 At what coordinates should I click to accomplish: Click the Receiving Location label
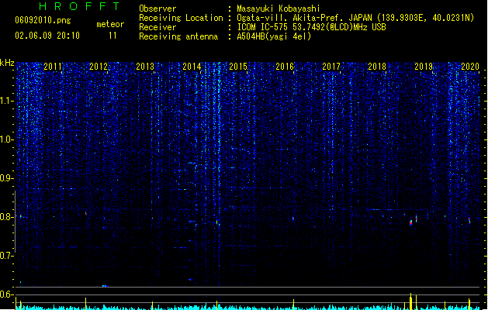(x=181, y=18)
